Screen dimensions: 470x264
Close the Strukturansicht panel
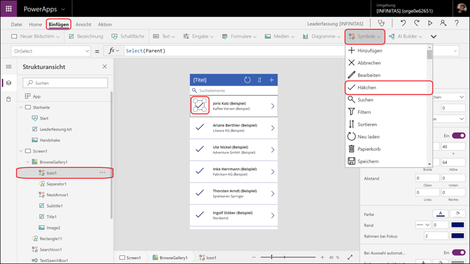pos(105,66)
